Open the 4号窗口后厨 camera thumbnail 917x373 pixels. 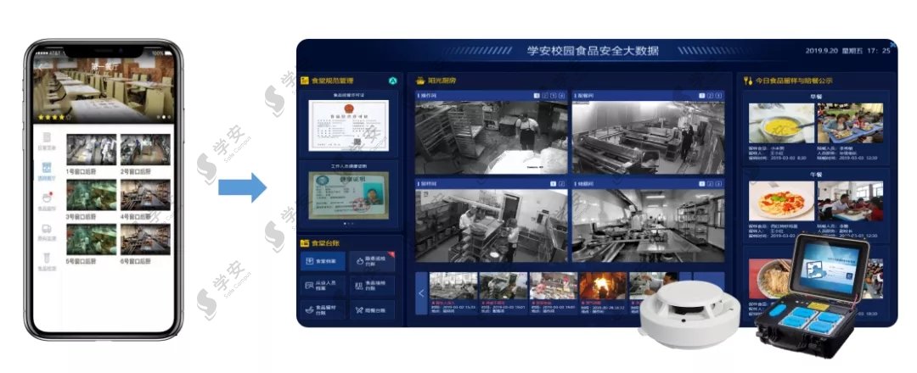145,195
